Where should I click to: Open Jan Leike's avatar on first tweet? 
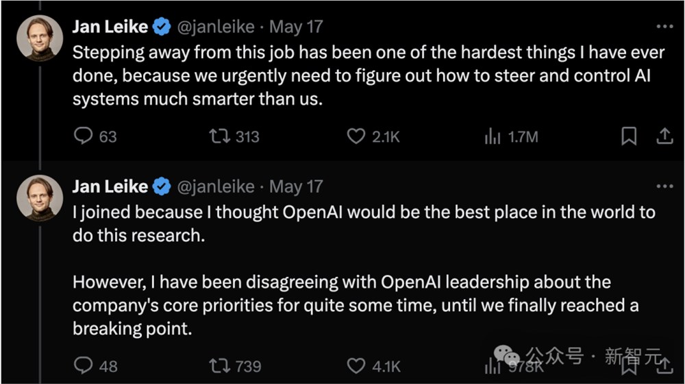click(x=40, y=39)
